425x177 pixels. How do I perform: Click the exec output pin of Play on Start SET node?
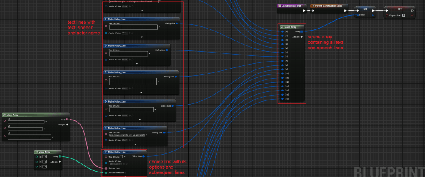(411, 11)
